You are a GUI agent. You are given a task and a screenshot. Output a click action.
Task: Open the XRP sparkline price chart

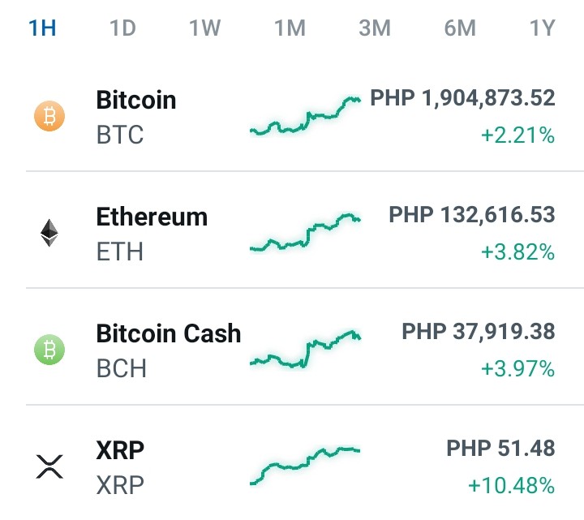tap(306, 466)
